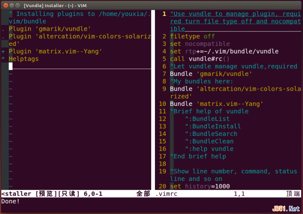Click the dot sign beside gmarik/vundle plugin

(3, 30)
